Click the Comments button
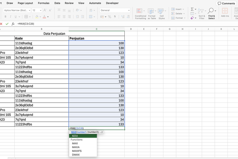This screenshot has width=238, height=159. (x=226, y=3)
